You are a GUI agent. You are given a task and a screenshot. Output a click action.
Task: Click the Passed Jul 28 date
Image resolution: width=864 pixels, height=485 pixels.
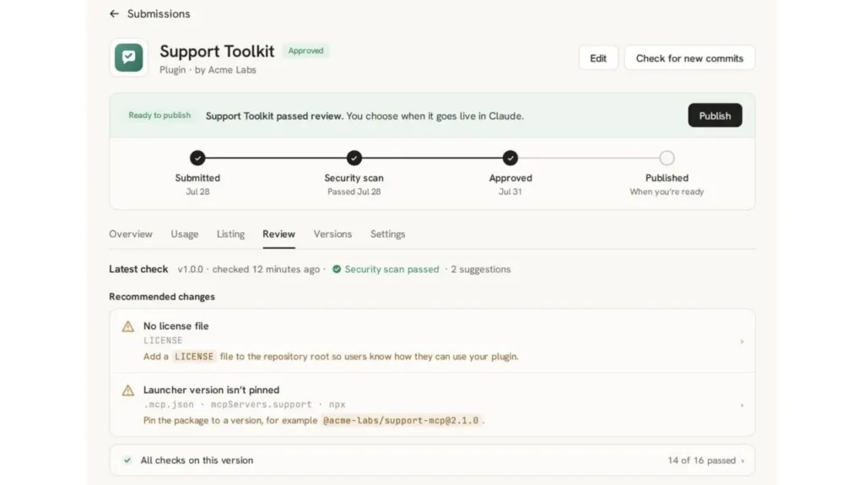tap(354, 191)
